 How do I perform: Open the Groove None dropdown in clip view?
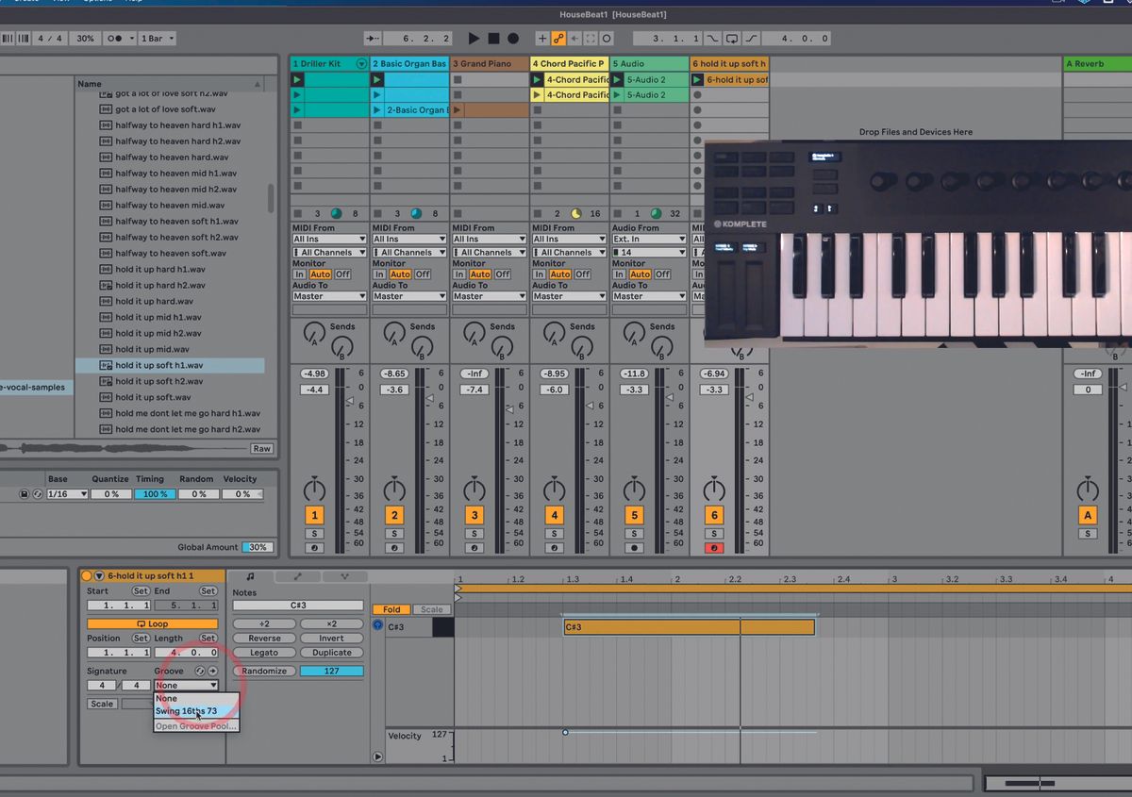(x=186, y=686)
